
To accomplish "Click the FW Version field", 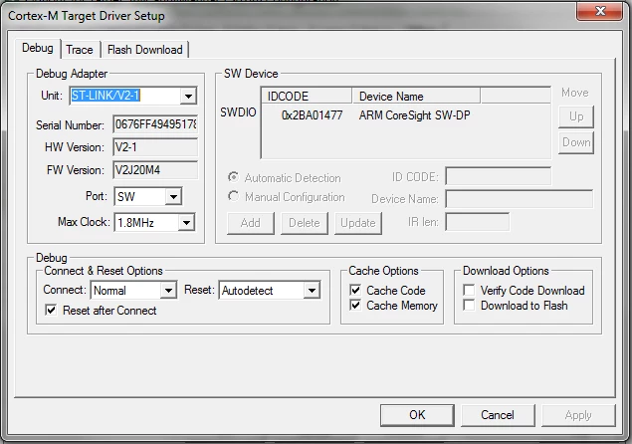I will (155, 170).
